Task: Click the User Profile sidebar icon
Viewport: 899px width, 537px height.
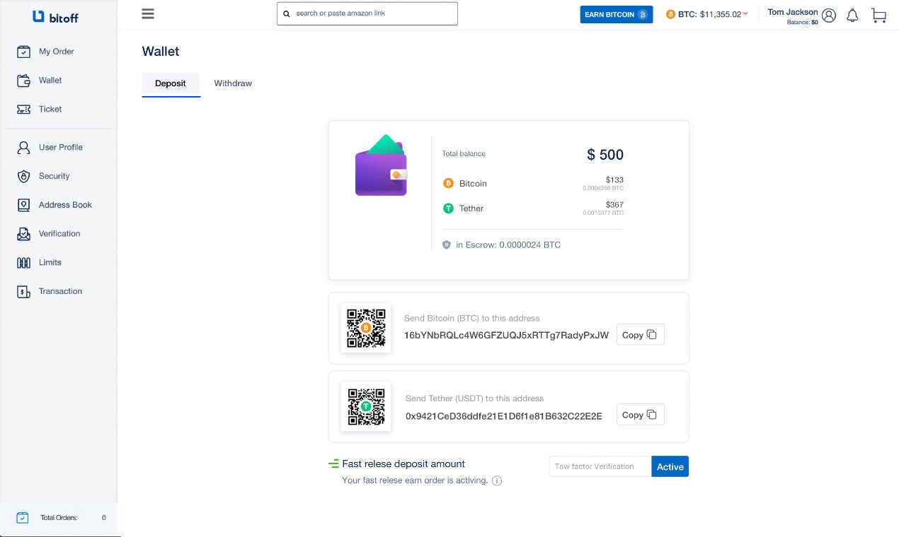Action: pos(23,148)
